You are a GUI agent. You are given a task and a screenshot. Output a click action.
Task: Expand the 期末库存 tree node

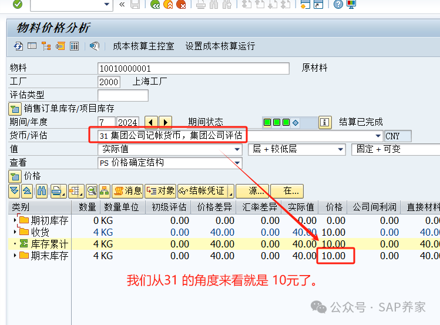(x=15, y=256)
